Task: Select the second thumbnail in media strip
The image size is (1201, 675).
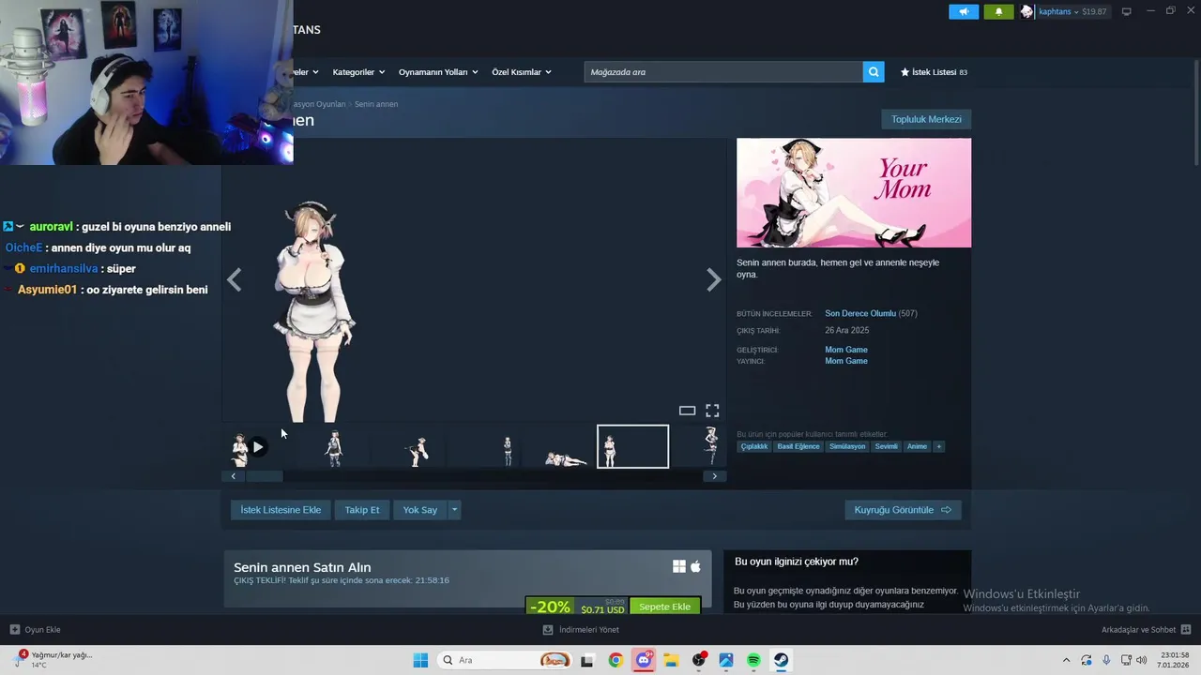Action: 334,447
